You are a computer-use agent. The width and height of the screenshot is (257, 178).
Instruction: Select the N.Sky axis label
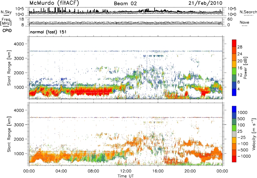coord(6,12)
